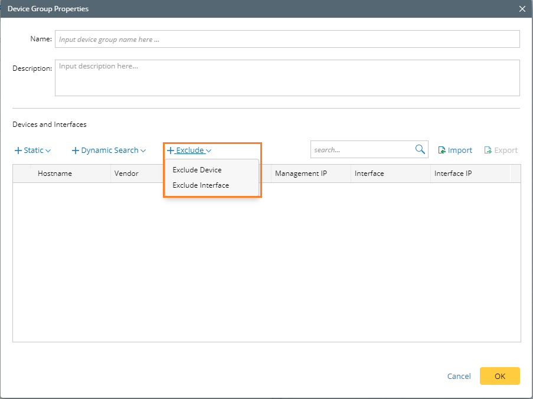533x399 pixels.
Task: Click the Import file icon
Action: 442,151
